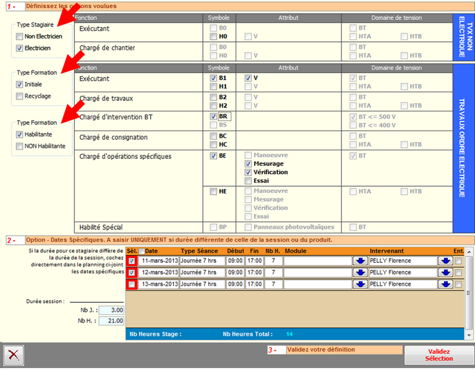Check the Ent. box for 11-mars-2013 row
475x371 pixels.
(458, 261)
